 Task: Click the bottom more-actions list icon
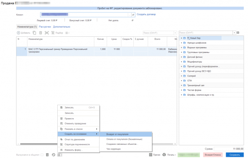[60, 155]
